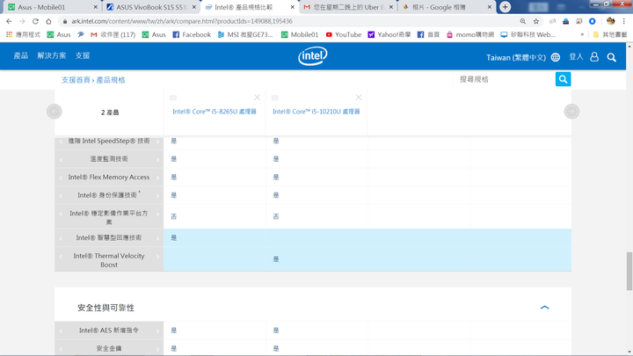Viewport: 633px width, 356px height.
Task: Open the 解決方案 menu
Action: point(52,55)
